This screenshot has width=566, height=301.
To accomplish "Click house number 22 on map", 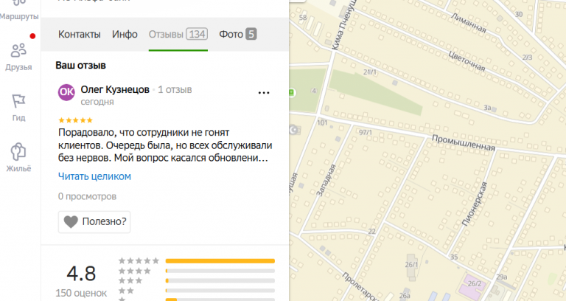I will 371,232.
